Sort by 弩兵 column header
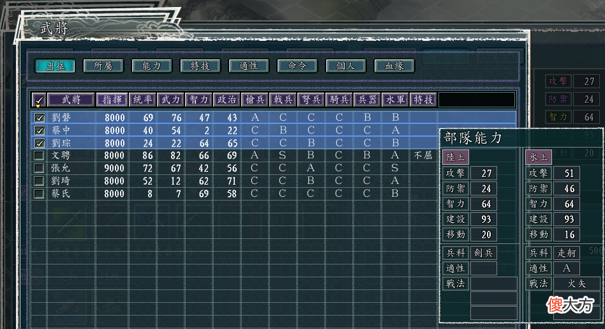 [x=311, y=100]
